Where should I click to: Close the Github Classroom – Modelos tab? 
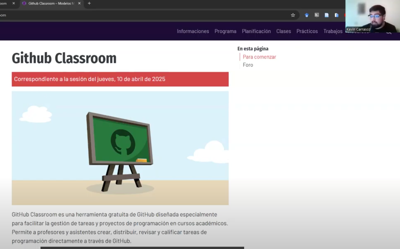[x=79, y=3]
